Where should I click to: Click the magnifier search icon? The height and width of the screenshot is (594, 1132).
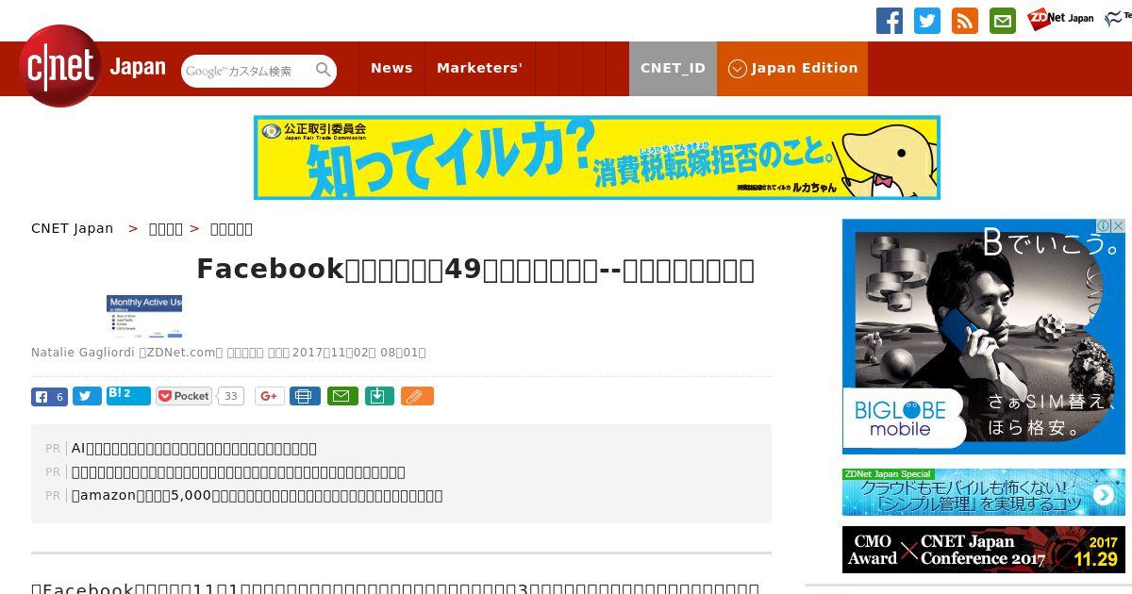[324, 70]
